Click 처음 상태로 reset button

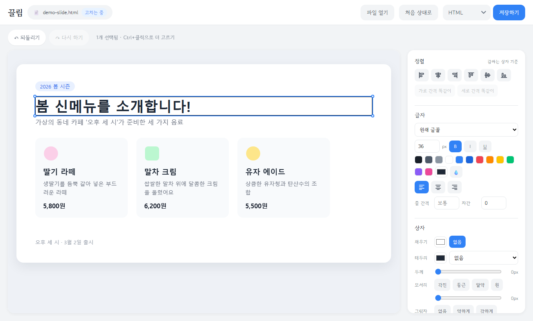point(419,13)
